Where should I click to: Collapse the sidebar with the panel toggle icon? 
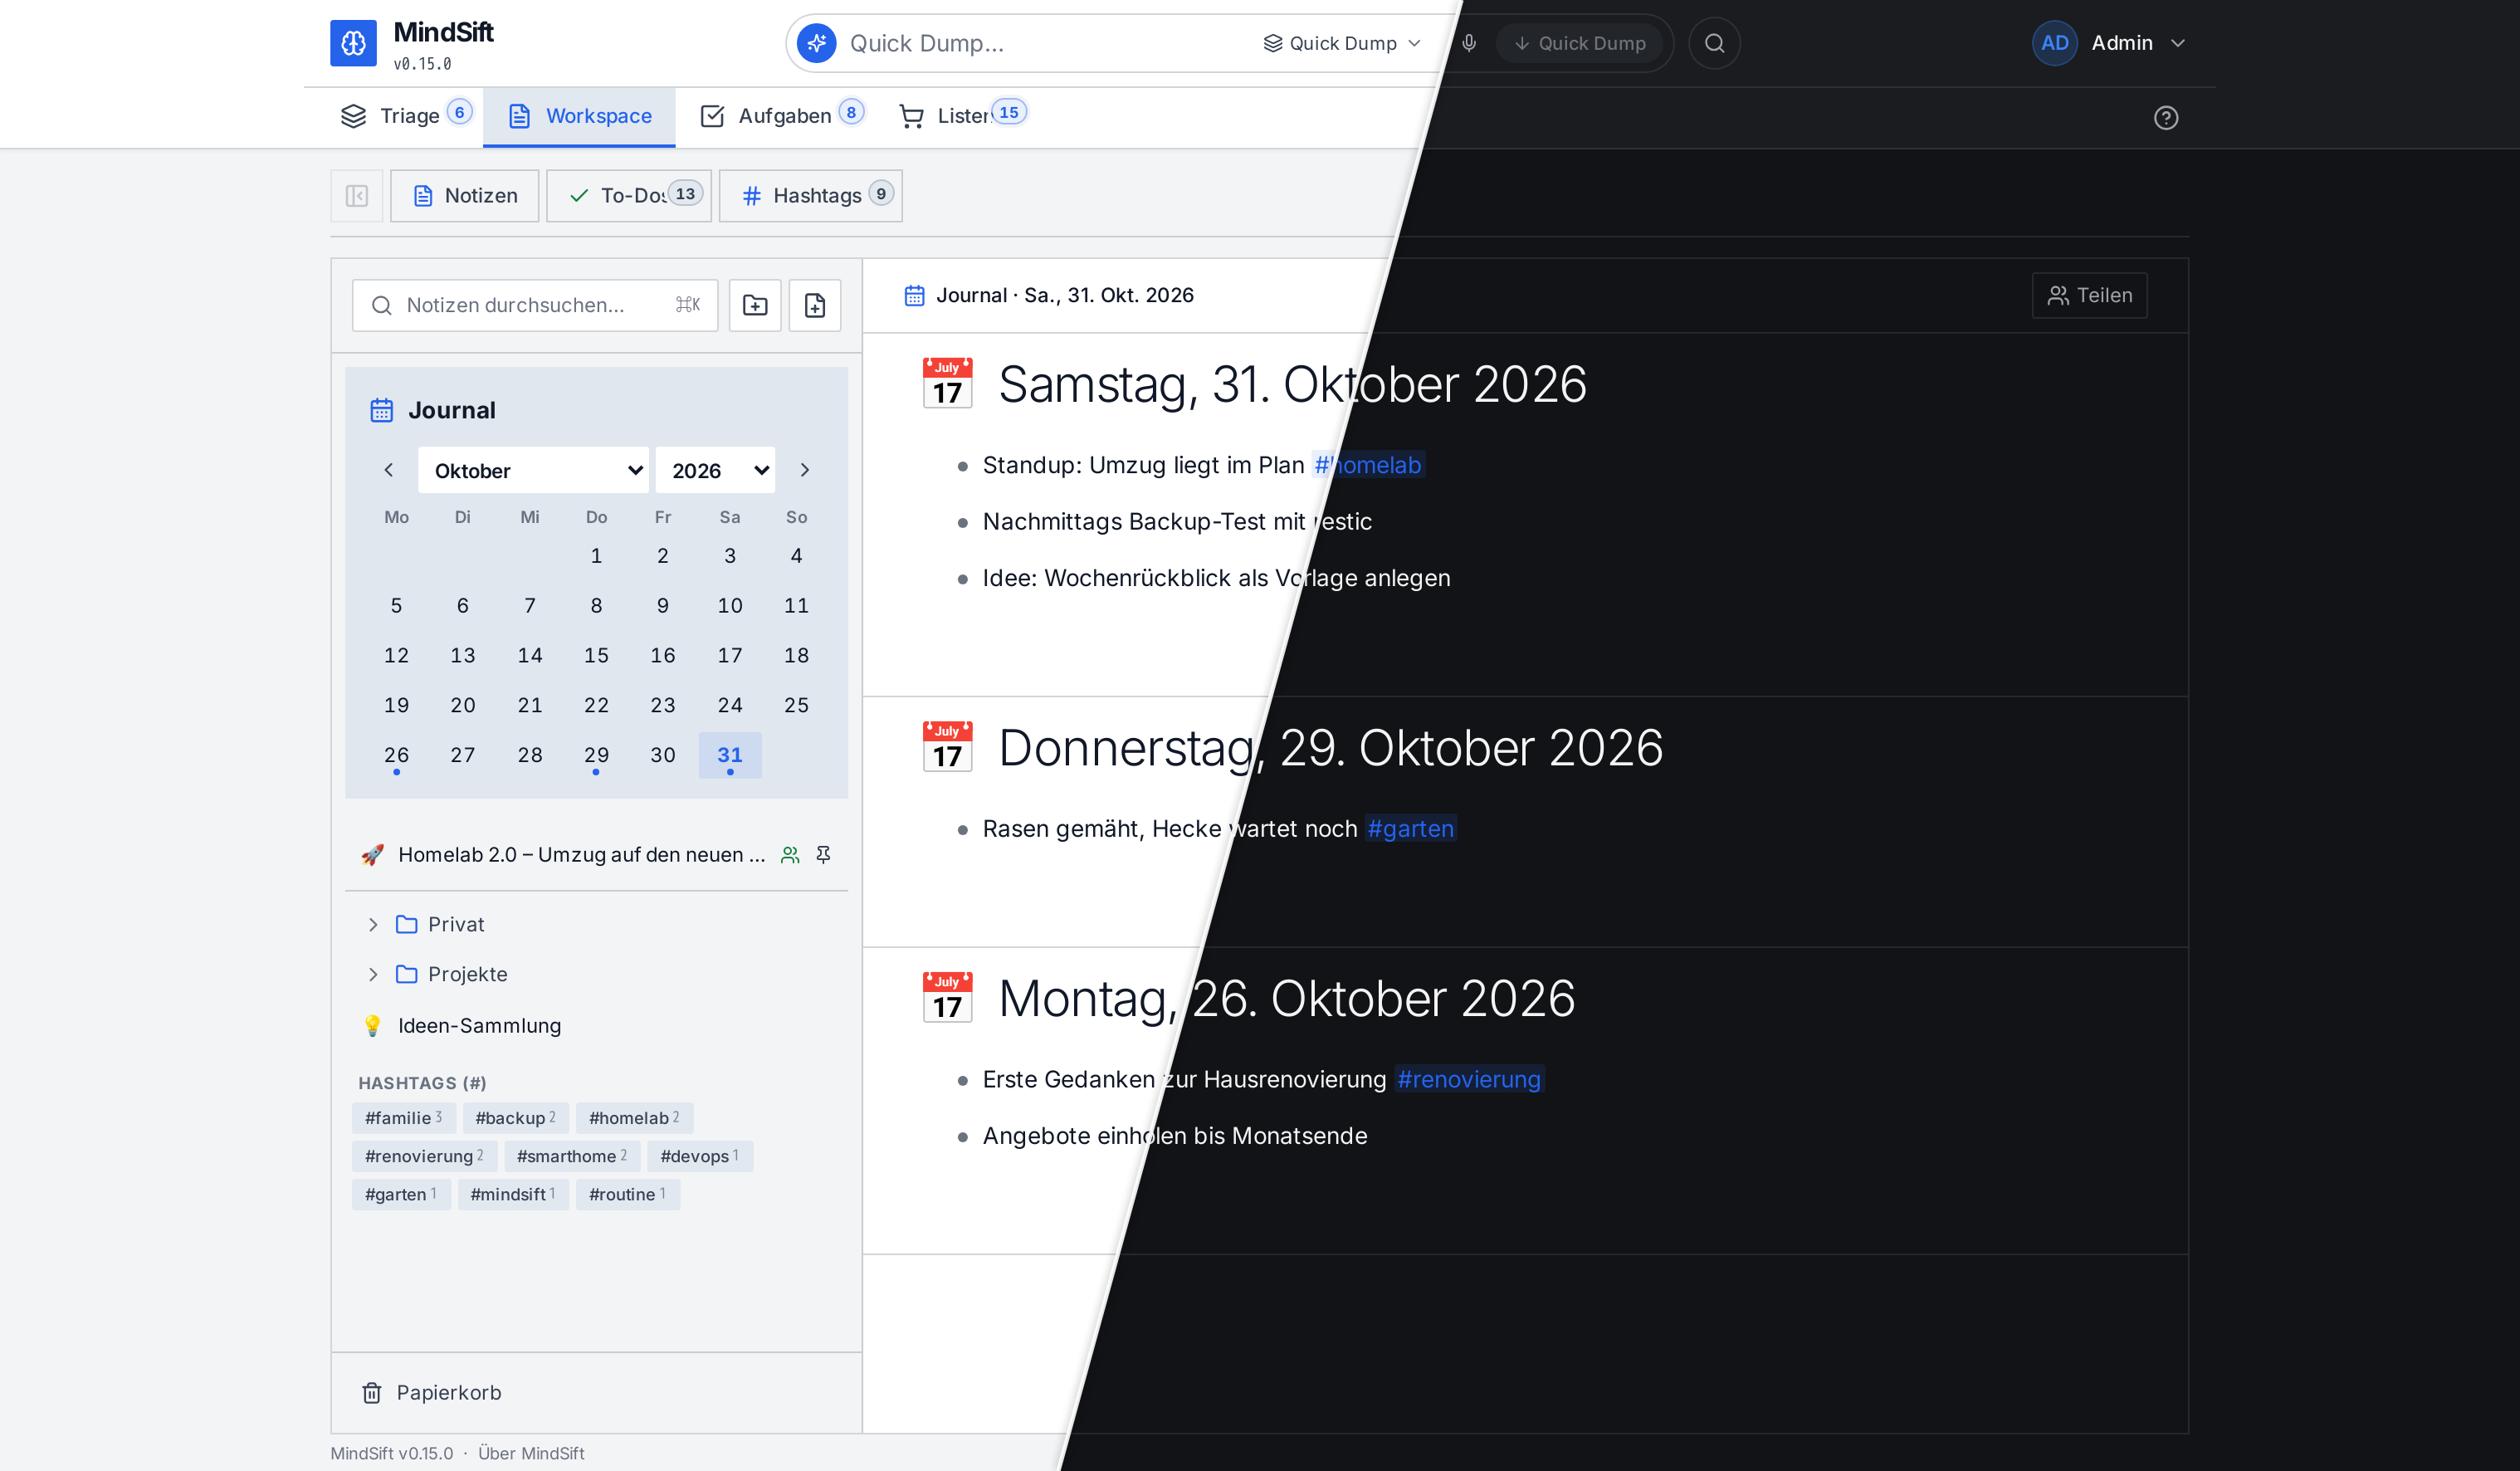[x=357, y=196]
